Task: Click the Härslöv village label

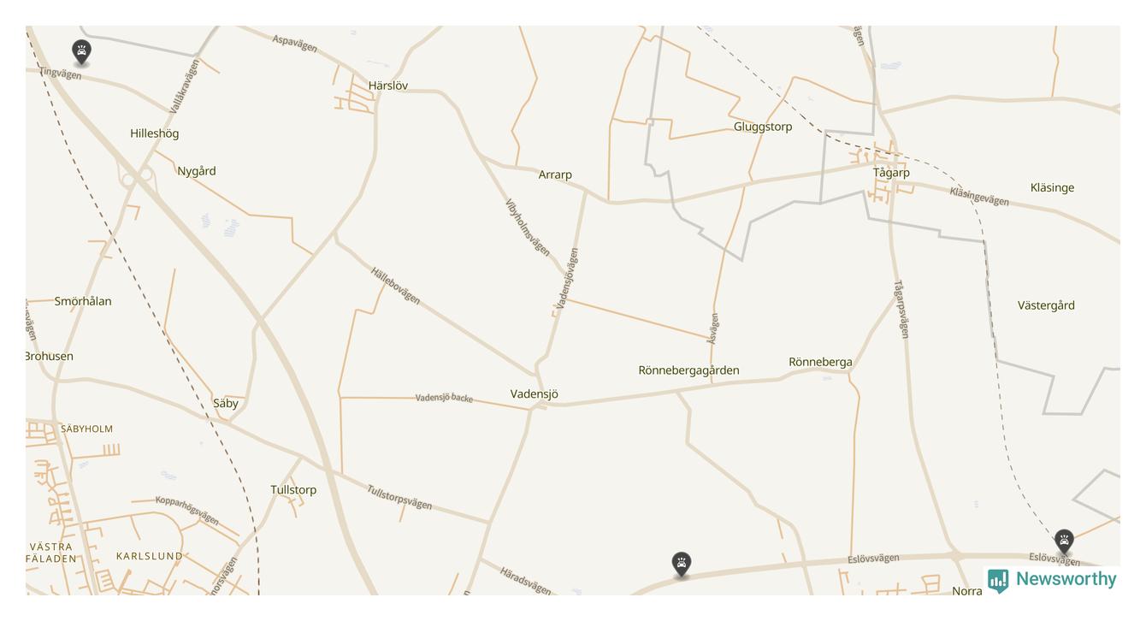Action: point(388,86)
